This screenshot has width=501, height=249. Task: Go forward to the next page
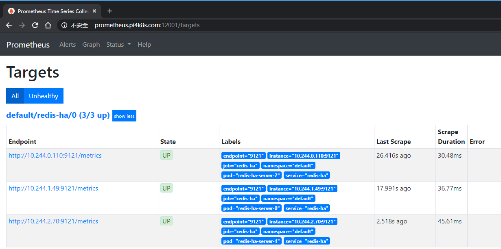22,25
